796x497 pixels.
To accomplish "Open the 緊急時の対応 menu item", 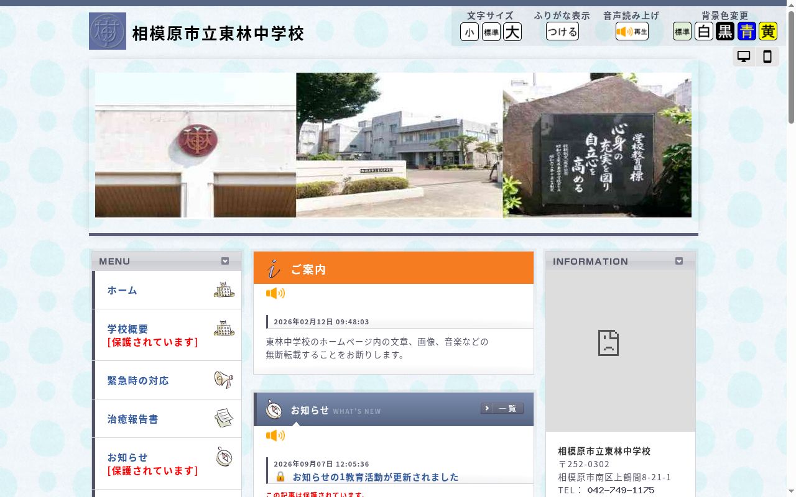I will click(x=167, y=380).
